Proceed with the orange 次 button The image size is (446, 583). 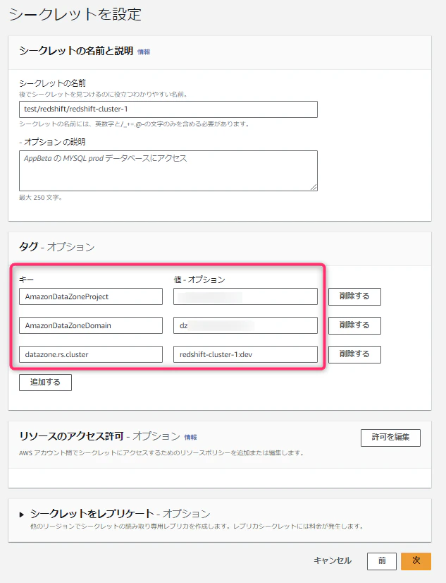(x=416, y=561)
